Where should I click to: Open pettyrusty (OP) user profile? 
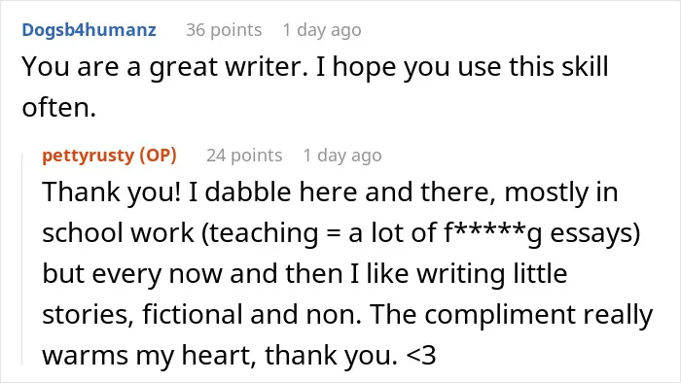[x=109, y=156]
